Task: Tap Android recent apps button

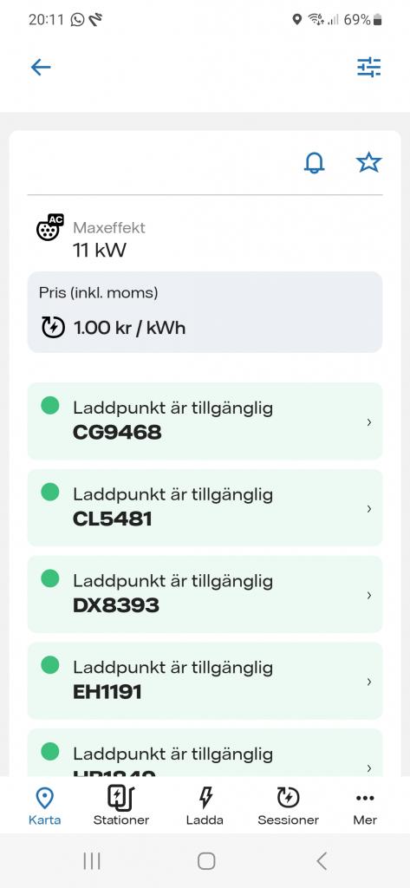Action: (92, 861)
